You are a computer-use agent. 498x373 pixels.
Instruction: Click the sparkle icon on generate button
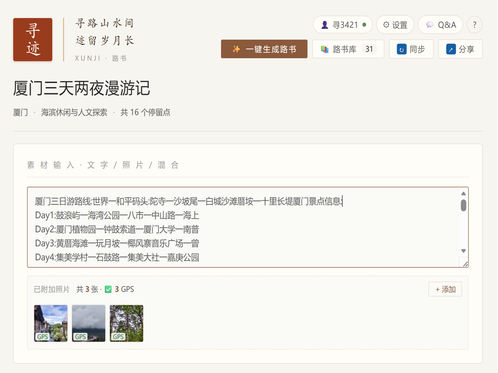236,49
